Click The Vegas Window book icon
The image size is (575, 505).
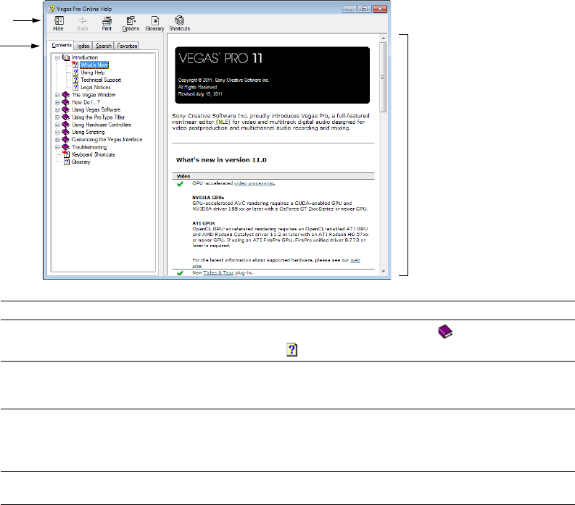66,95
